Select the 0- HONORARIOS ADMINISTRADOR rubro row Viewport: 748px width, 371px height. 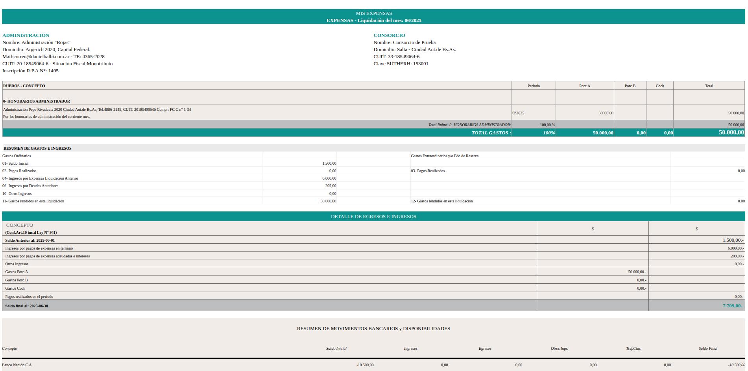(37, 101)
